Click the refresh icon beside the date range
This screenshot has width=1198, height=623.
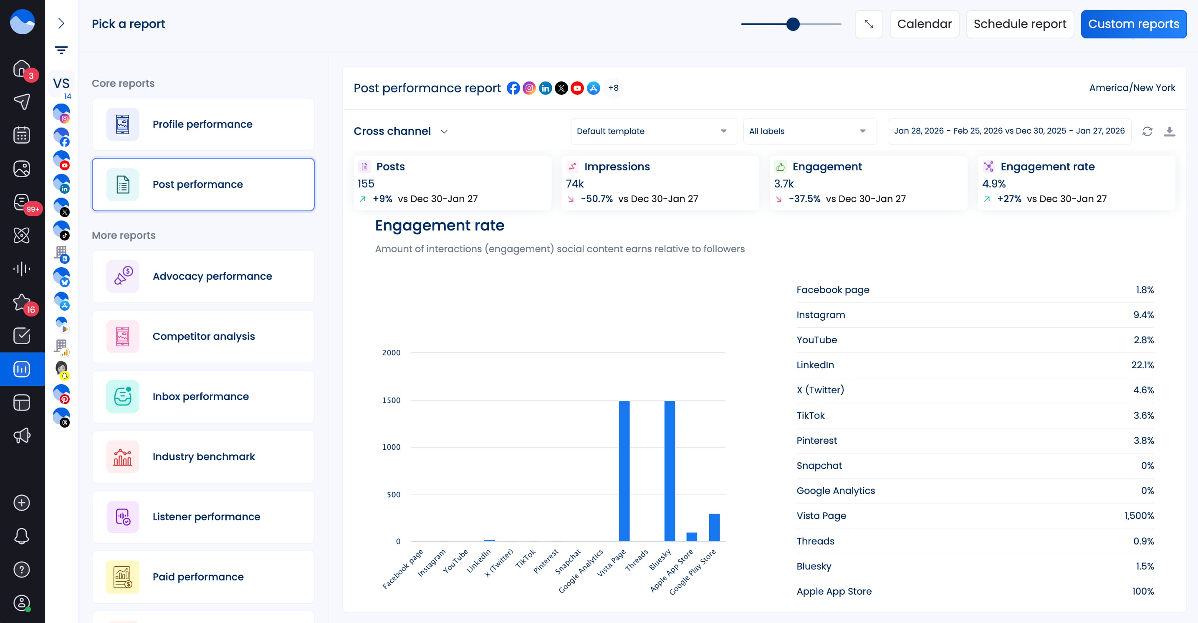click(1147, 131)
